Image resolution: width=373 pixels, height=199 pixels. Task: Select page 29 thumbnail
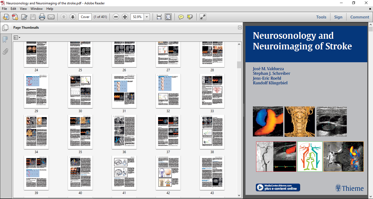click(36, 91)
